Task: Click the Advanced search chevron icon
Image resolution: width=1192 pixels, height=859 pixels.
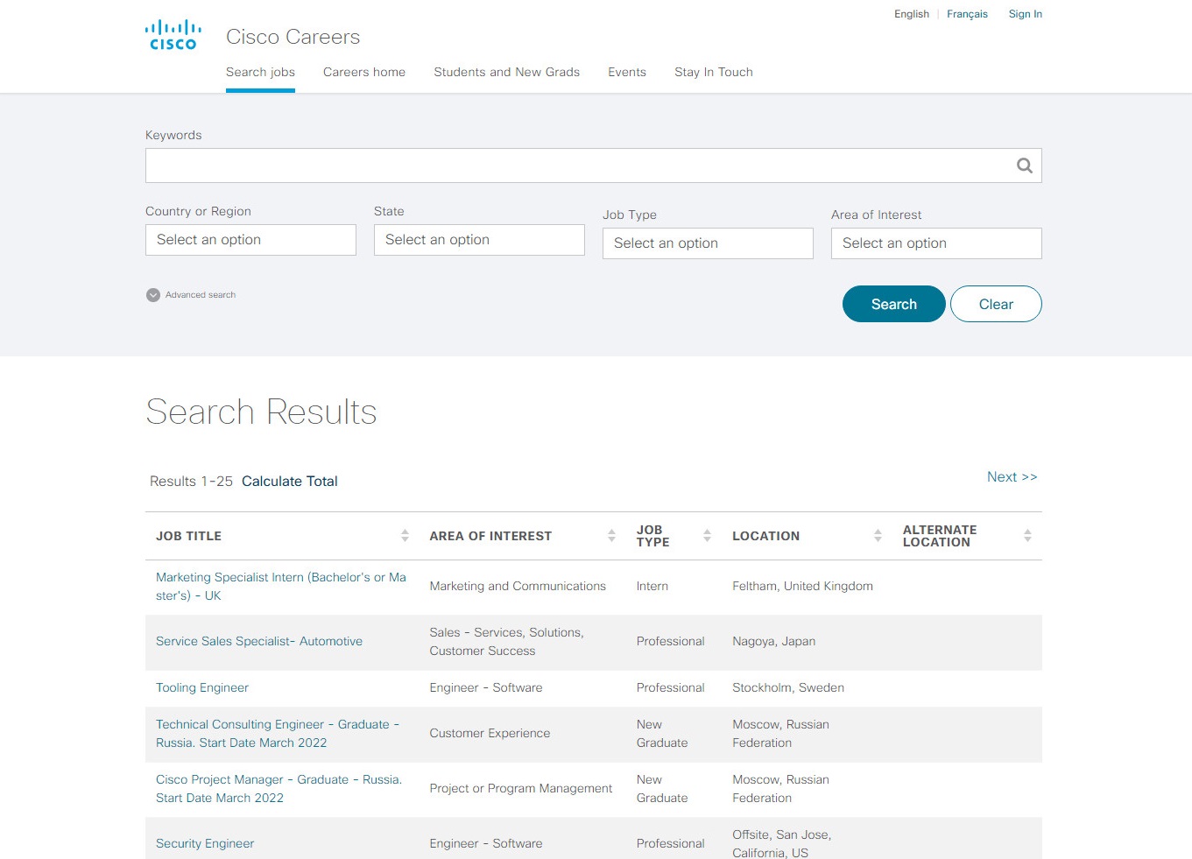Action: tap(153, 295)
